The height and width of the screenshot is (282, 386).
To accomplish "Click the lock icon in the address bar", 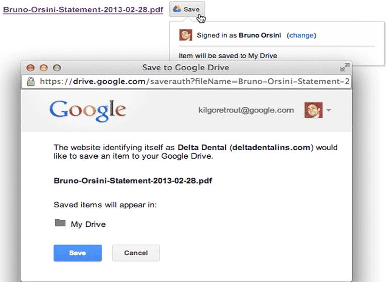I will (x=31, y=81).
